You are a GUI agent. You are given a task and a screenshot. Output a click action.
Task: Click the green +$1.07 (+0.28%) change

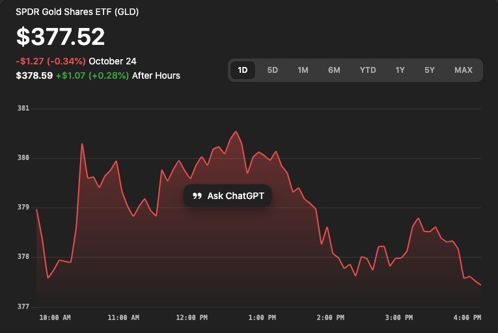(92, 75)
